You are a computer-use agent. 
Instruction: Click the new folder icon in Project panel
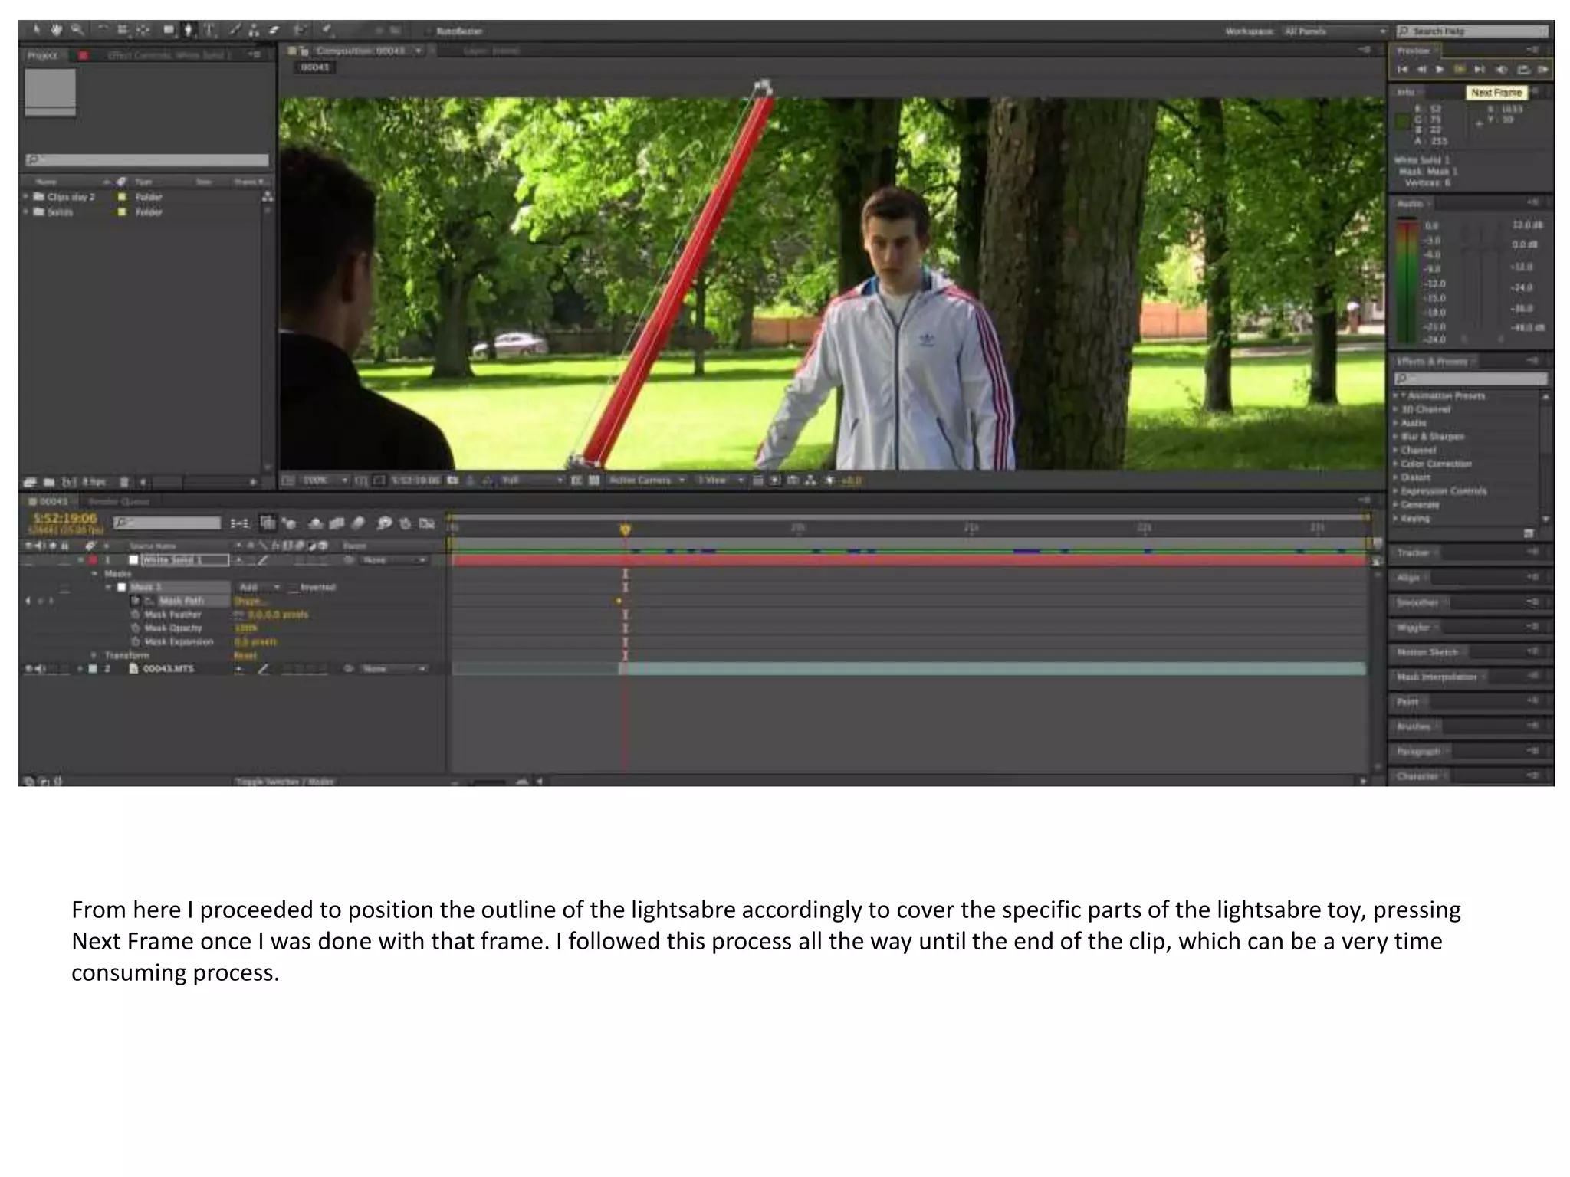click(48, 482)
